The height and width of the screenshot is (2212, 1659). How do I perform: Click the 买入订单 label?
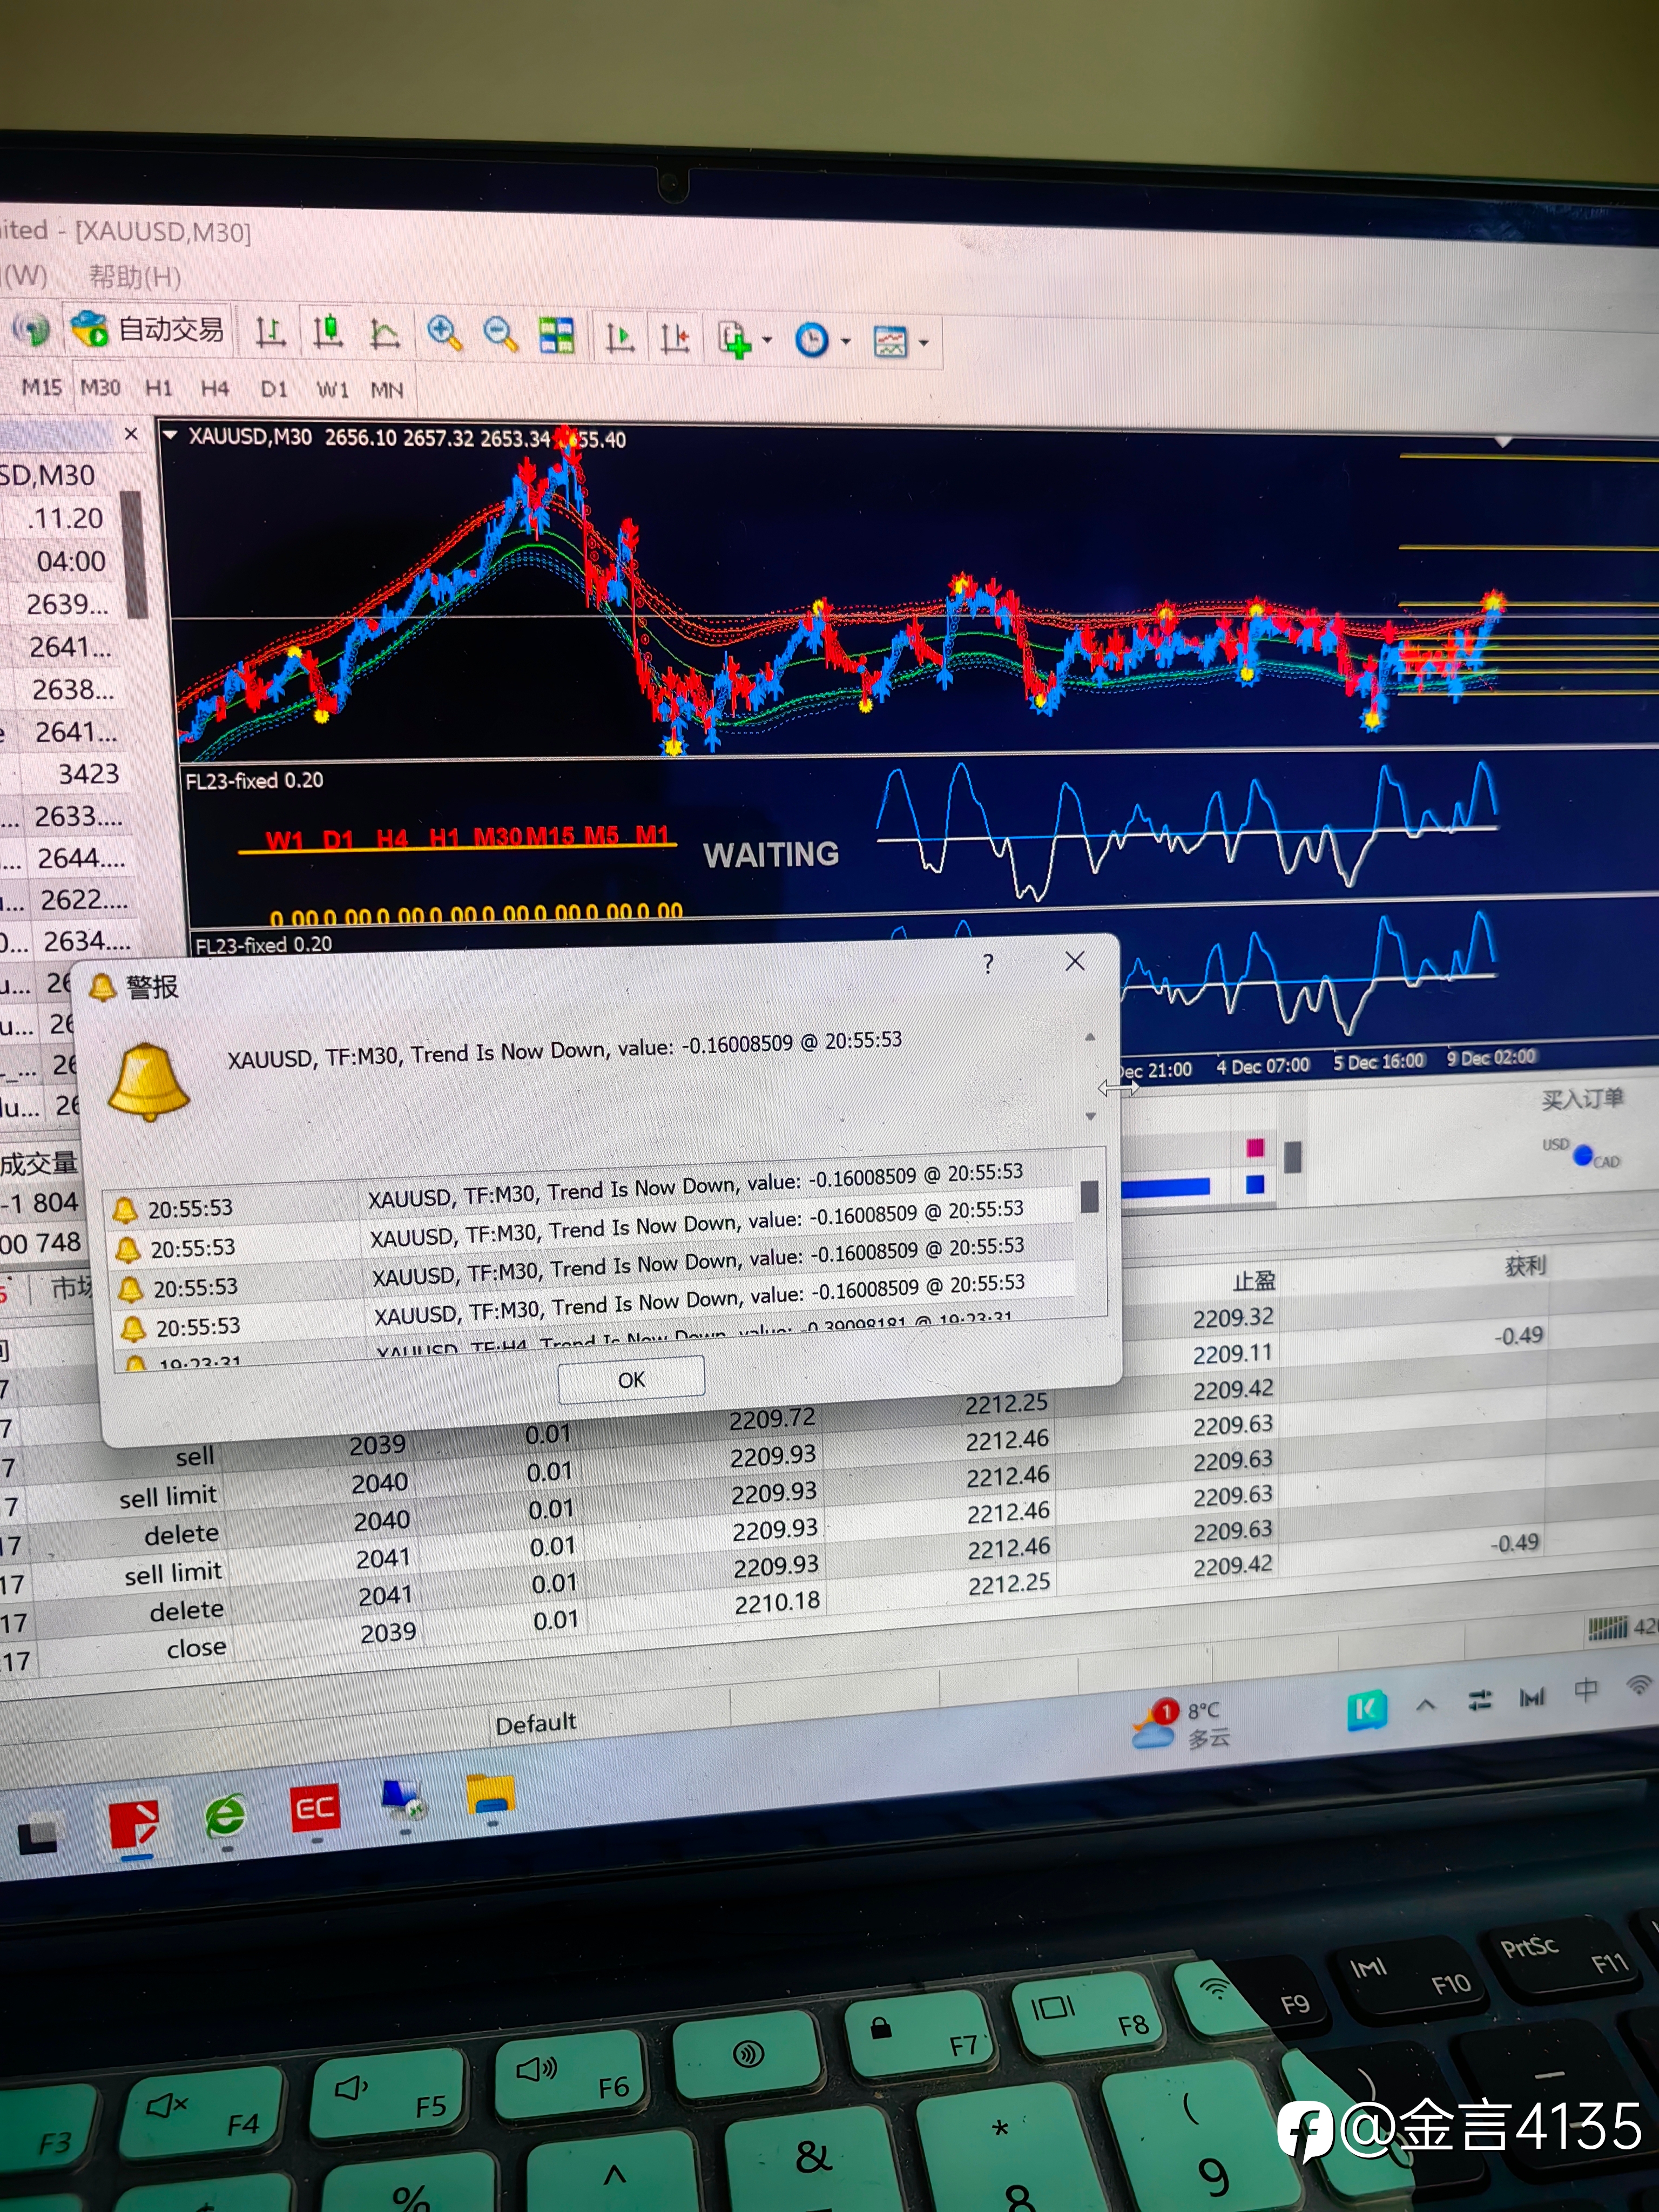tap(1582, 1099)
